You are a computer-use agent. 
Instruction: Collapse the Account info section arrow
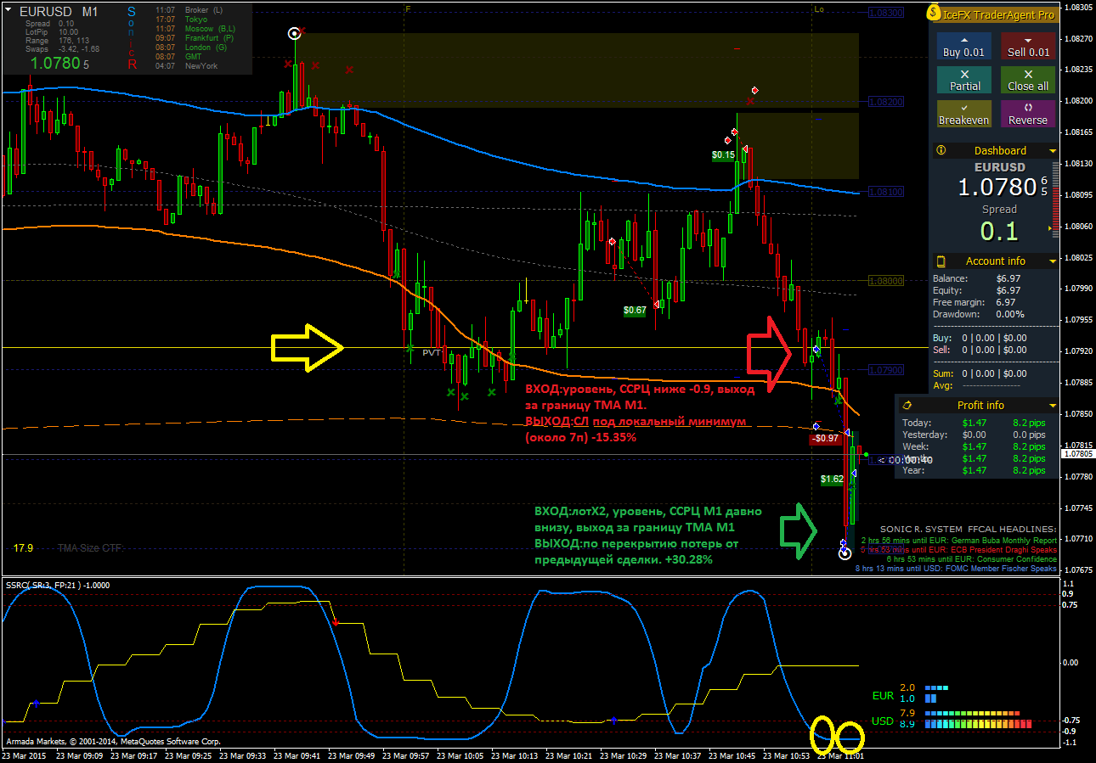click(x=1053, y=261)
